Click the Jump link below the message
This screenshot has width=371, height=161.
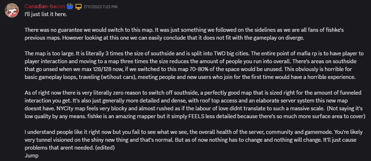(x=31, y=156)
